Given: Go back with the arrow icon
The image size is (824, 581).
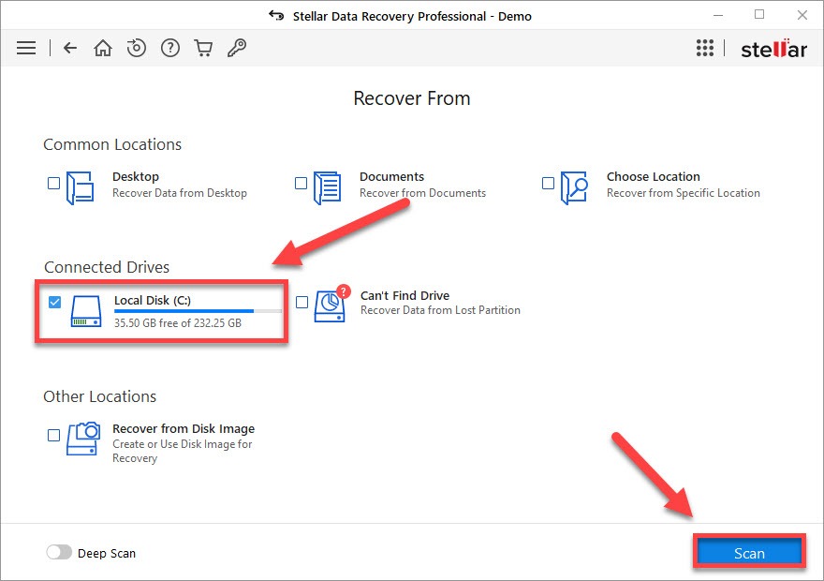Looking at the screenshot, I should pyautogui.click(x=70, y=48).
